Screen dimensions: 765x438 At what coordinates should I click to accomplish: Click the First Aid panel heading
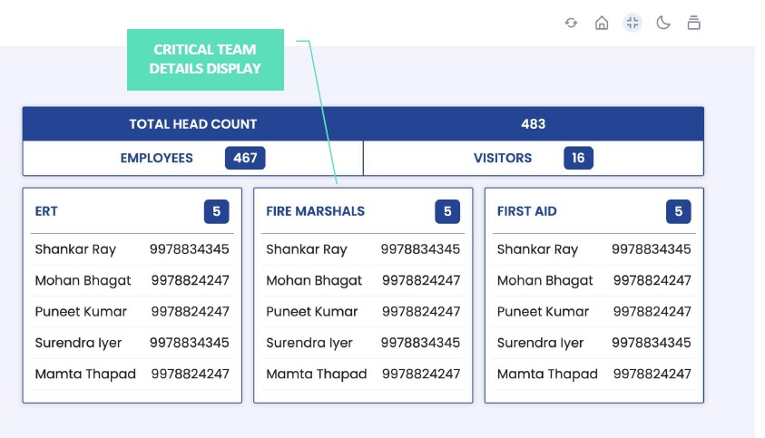[526, 211]
